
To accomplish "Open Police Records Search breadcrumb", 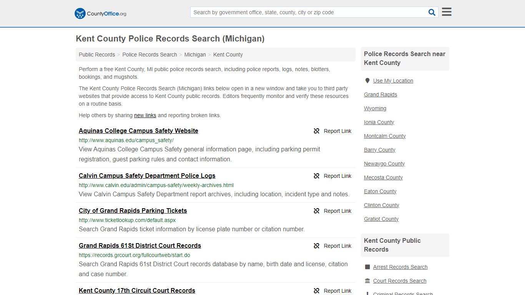I will (150, 55).
